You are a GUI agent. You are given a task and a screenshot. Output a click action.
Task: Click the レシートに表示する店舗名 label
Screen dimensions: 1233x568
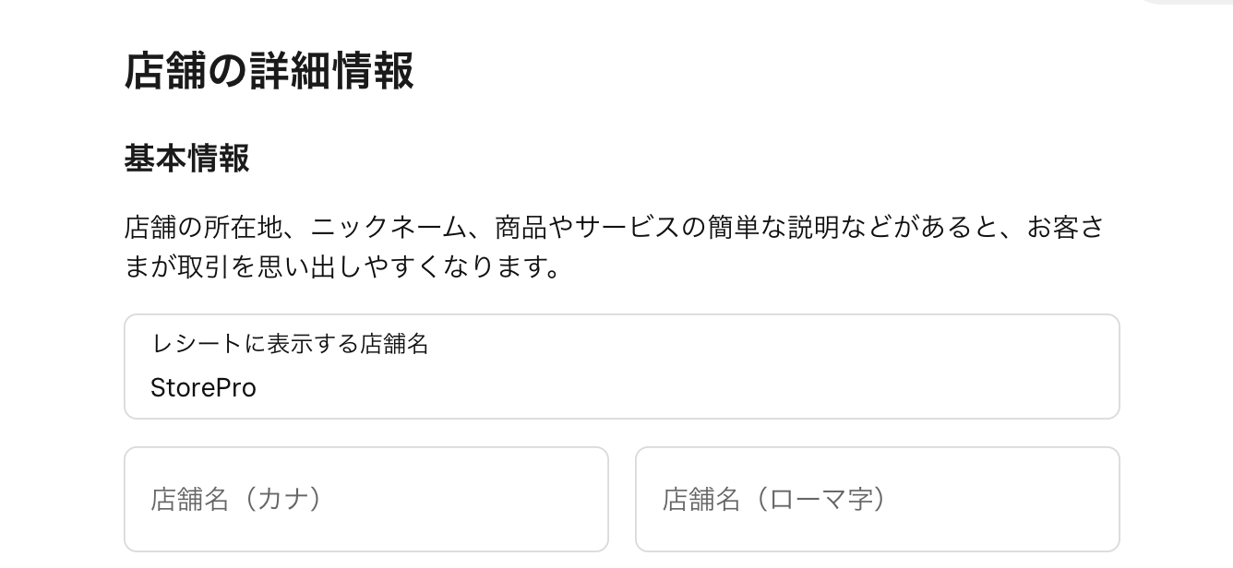[289, 342]
